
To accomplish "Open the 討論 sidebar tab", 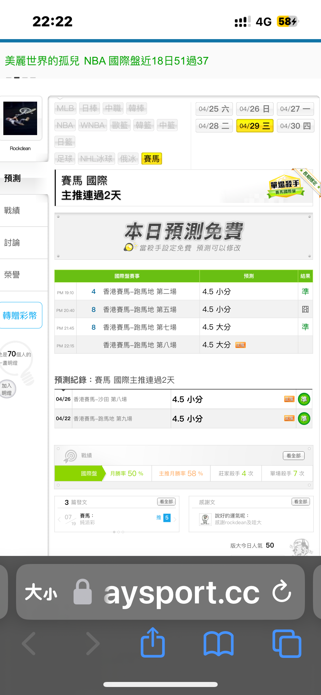I will pyautogui.click(x=12, y=243).
